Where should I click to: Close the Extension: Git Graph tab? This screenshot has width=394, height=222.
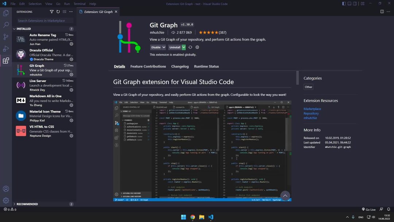pyautogui.click(x=116, y=12)
